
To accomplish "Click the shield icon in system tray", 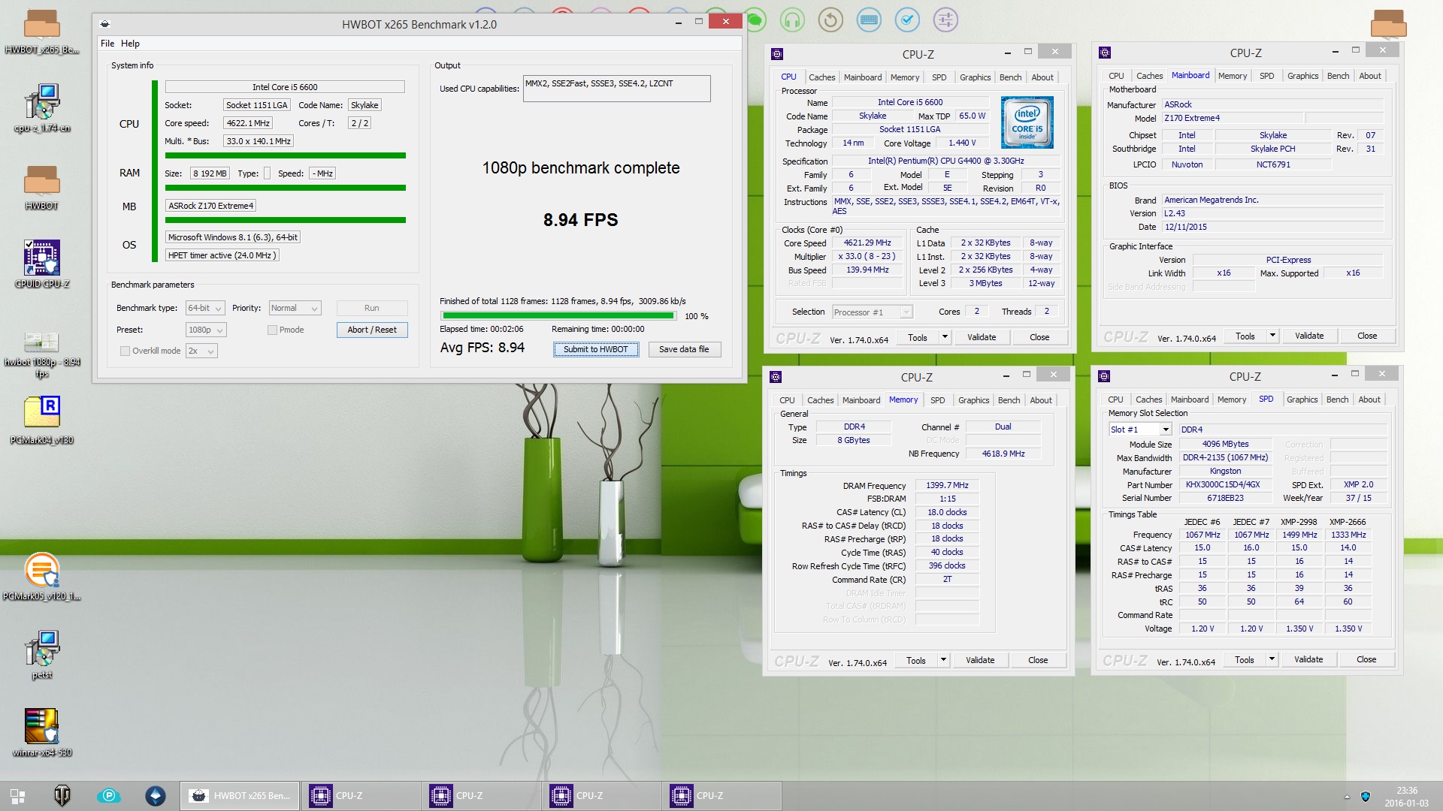I will [1366, 796].
